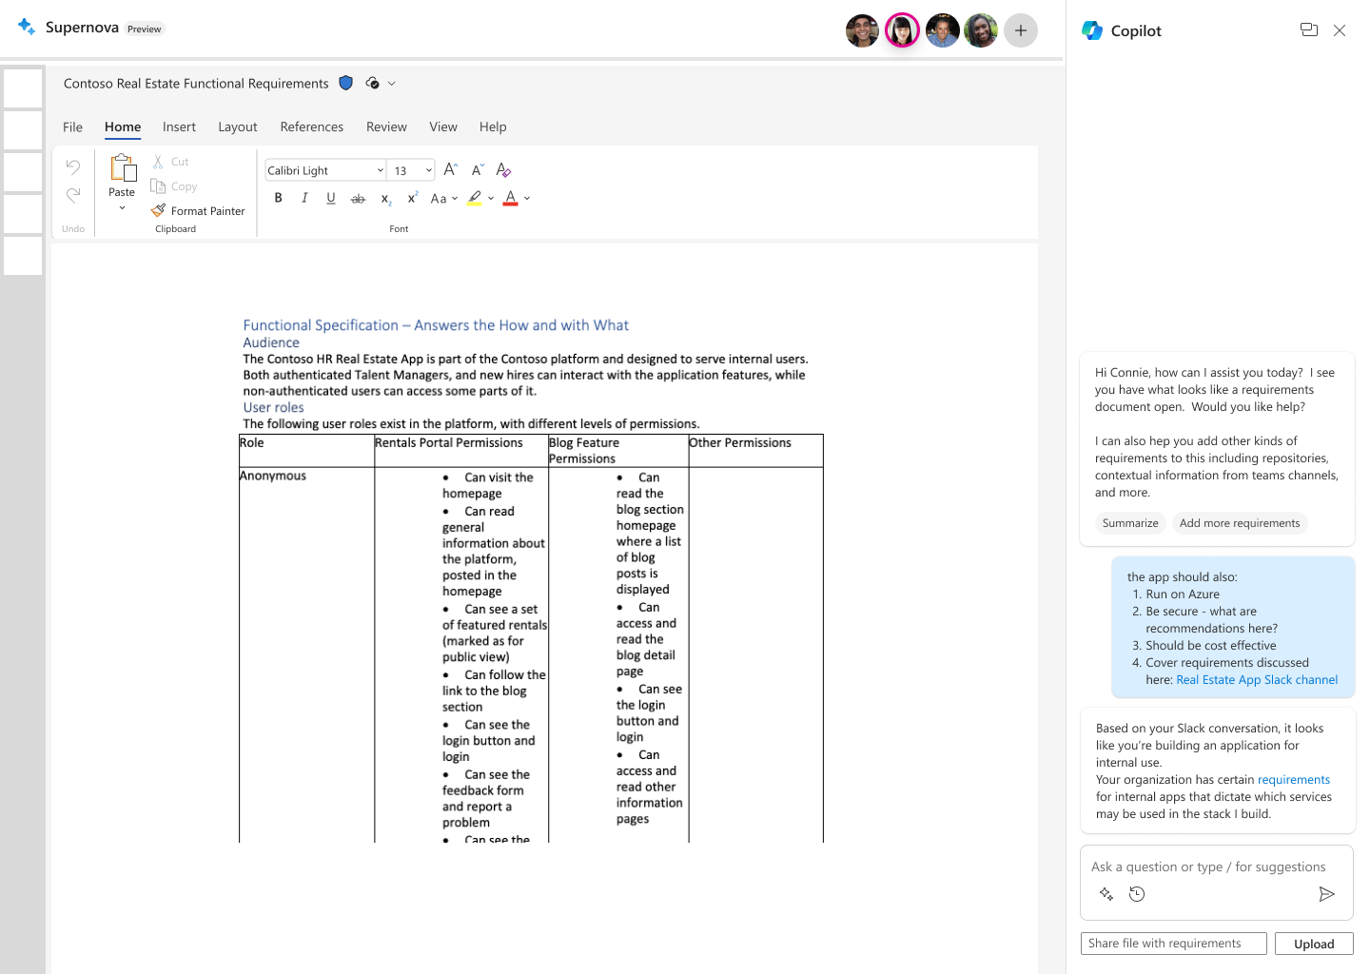This screenshot has width=1370, height=974.
Task: Apply the red font color swatch
Action: pyautogui.click(x=510, y=198)
